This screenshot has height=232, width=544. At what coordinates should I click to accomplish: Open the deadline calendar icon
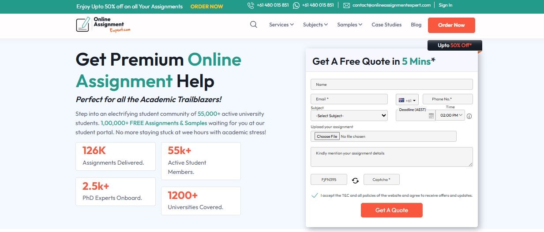coord(431,116)
